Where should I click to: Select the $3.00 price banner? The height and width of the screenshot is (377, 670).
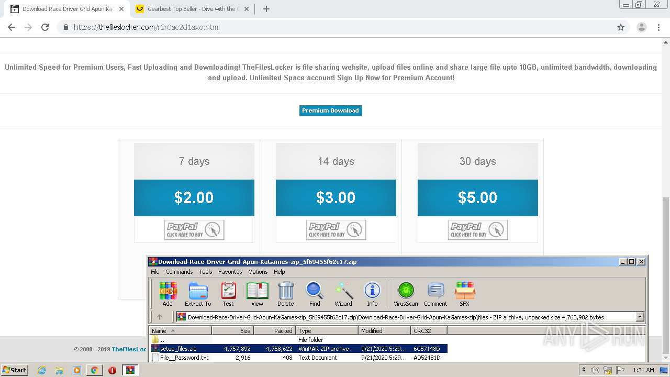tap(336, 198)
